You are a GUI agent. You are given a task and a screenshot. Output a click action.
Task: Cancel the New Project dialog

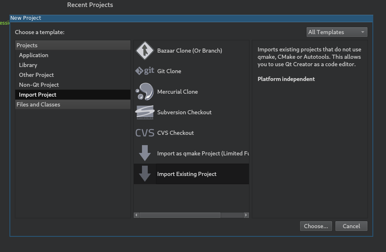click(x=351, y=226)
